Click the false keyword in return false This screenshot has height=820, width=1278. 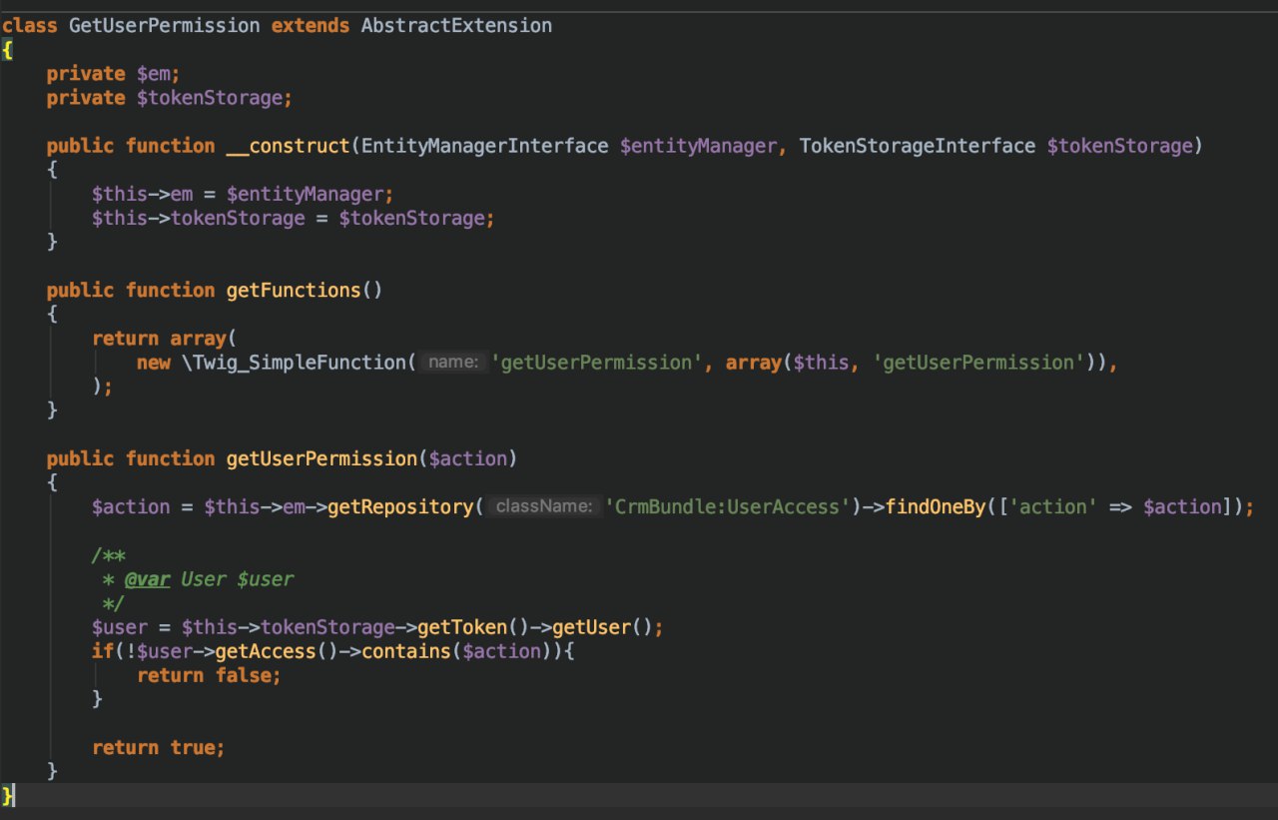(243, 675)
